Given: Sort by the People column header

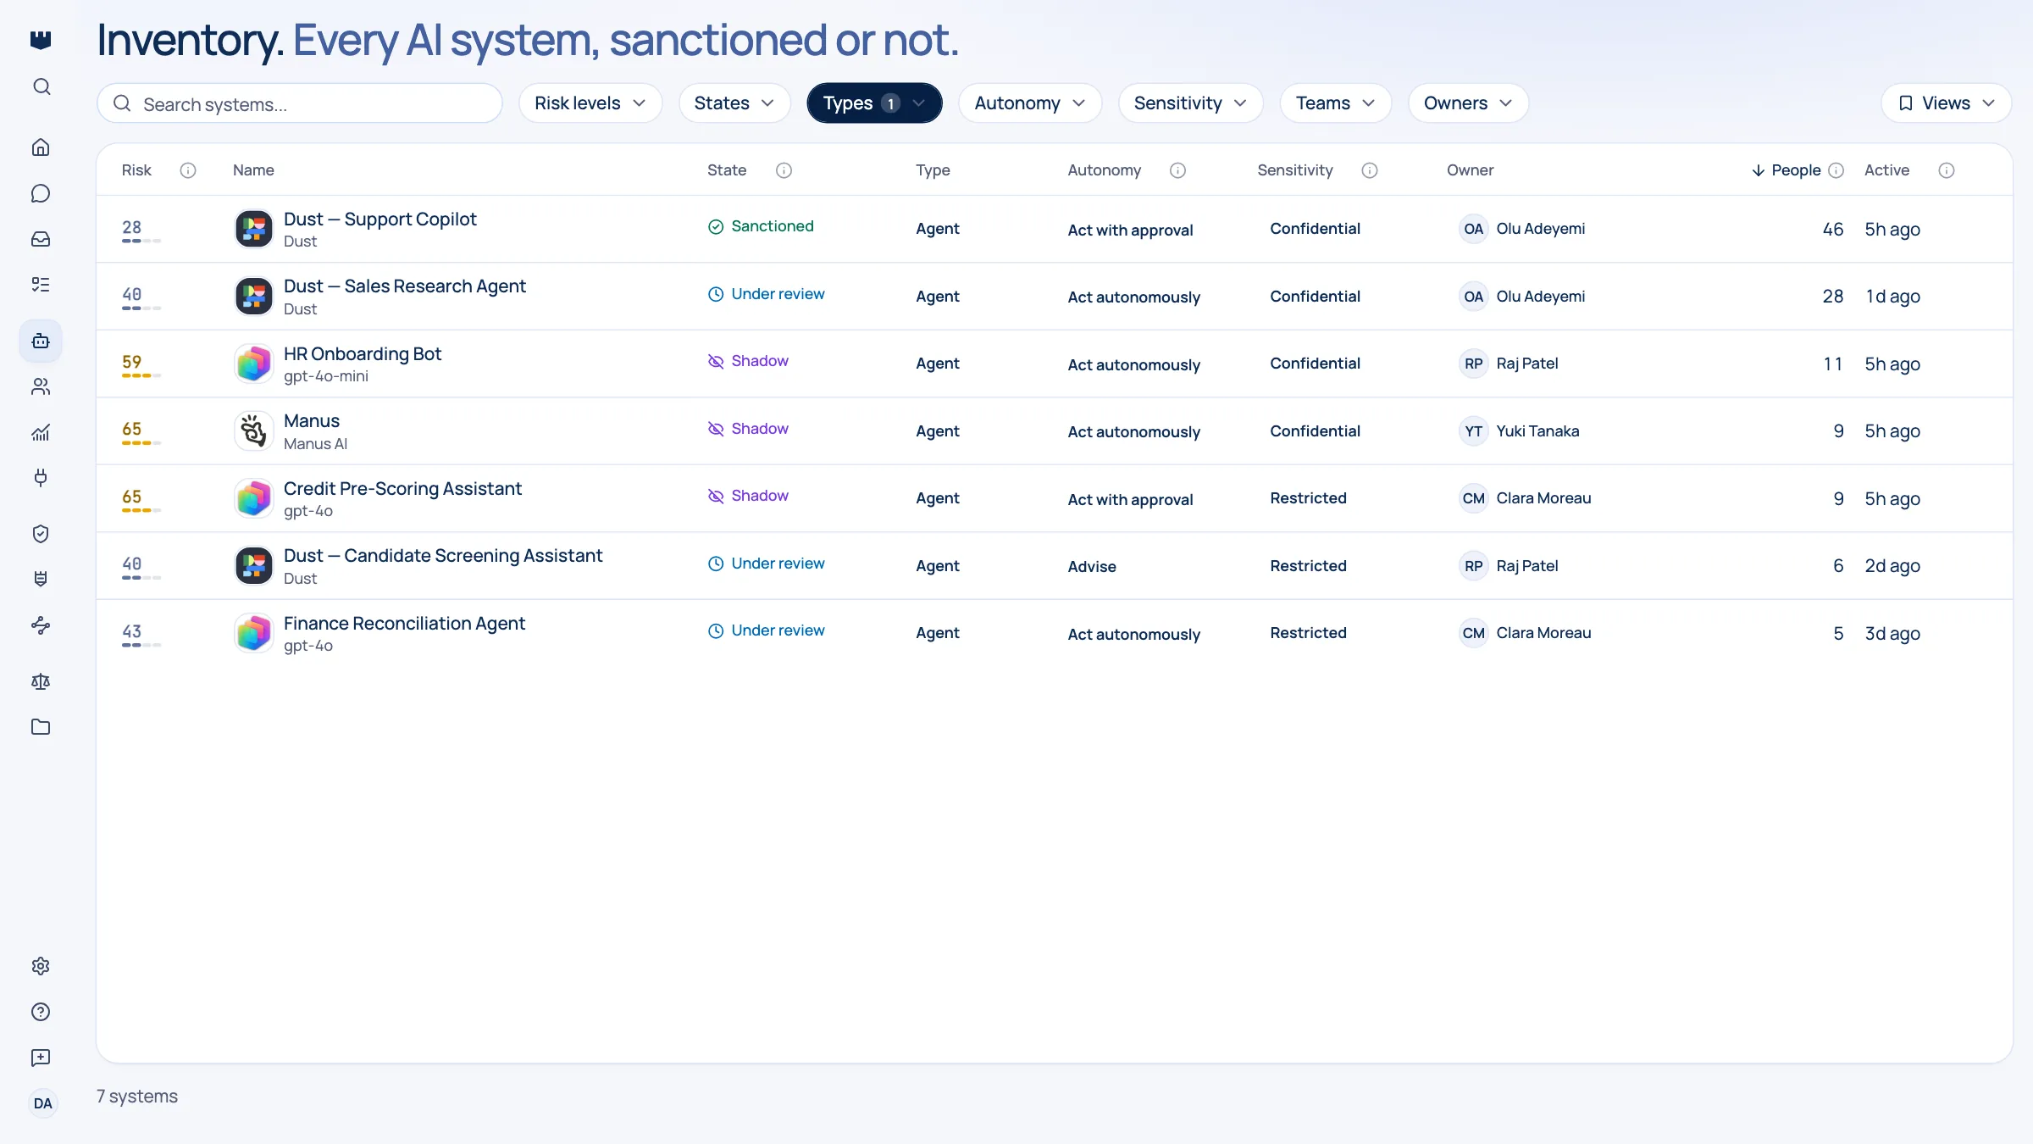Looking at the screenshot, I should [1786, 170].
